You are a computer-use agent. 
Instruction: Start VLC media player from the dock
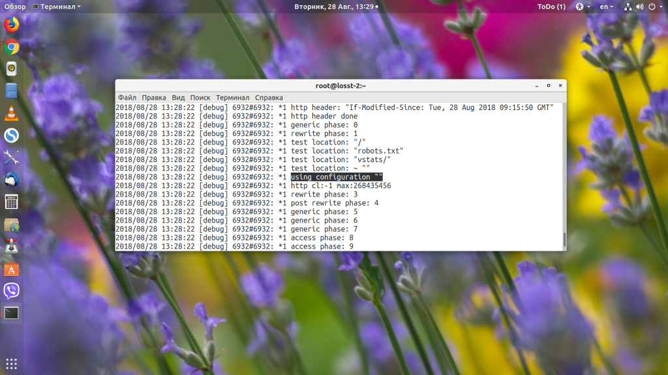coord(11,113)
